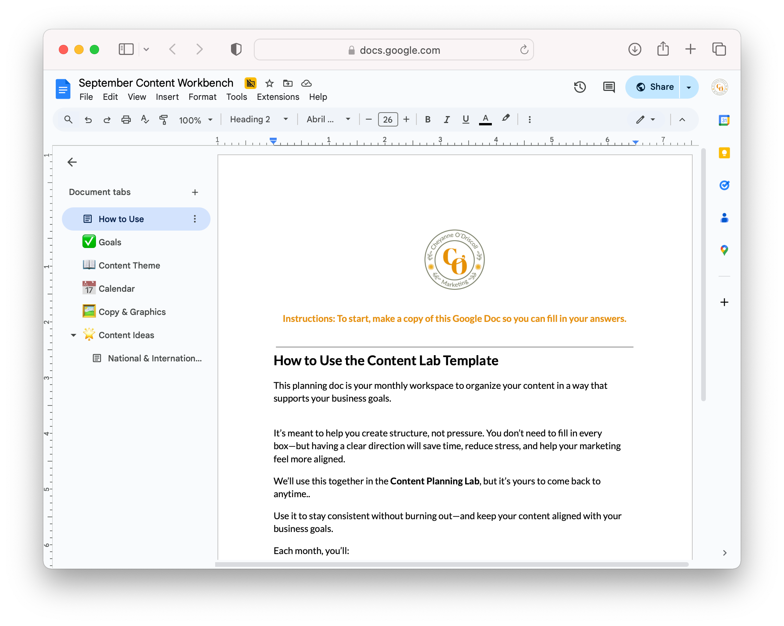This screenshot has height=626, width=784.
Task: Click the spelling and grammar check icon
Action: [x=145, y=120]
